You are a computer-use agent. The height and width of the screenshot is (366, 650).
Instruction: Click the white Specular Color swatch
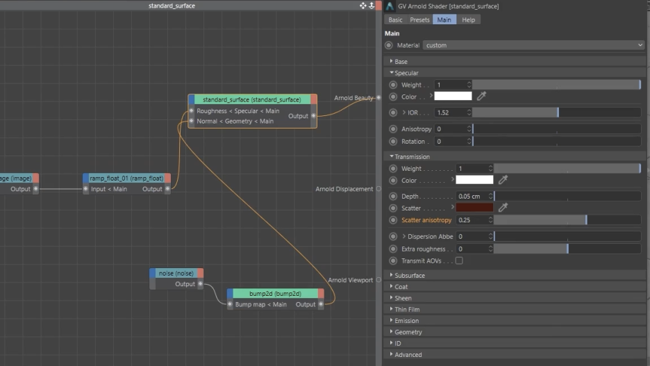tap(453, 96)
